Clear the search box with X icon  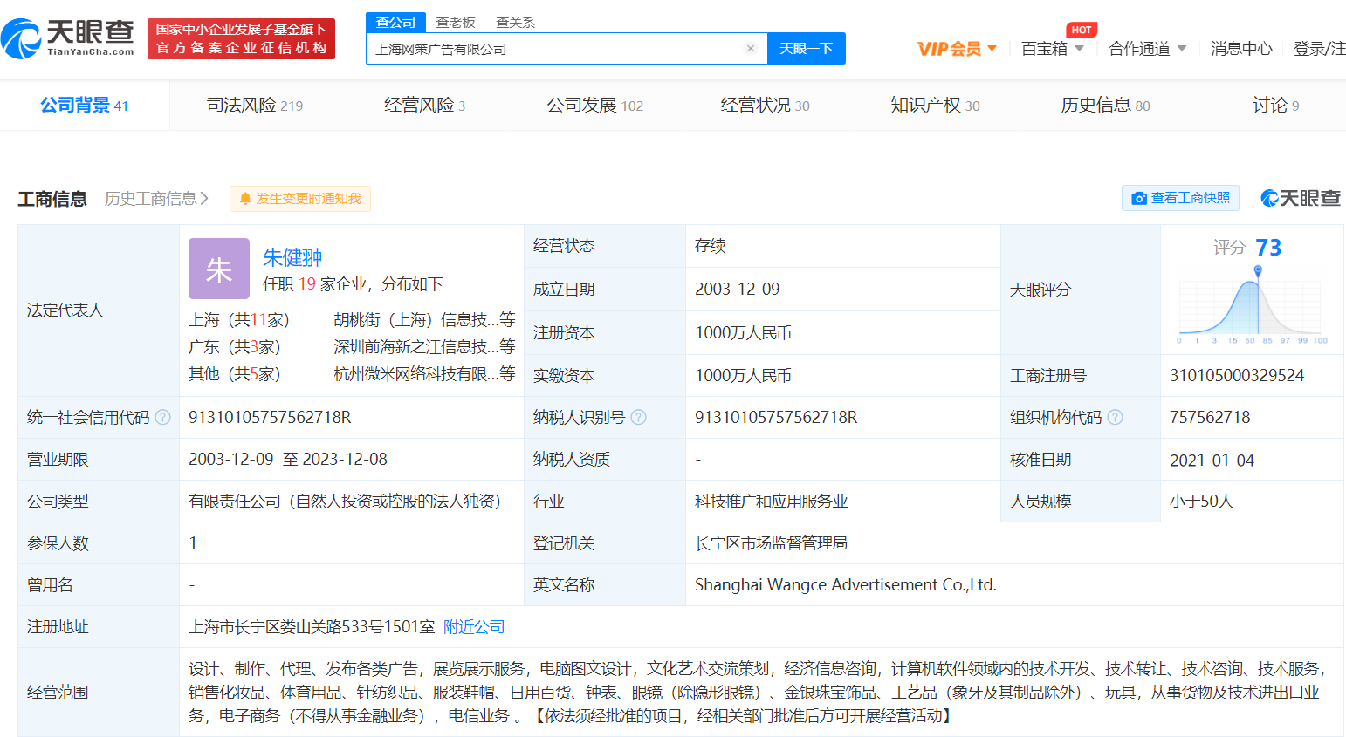point(750,49)
